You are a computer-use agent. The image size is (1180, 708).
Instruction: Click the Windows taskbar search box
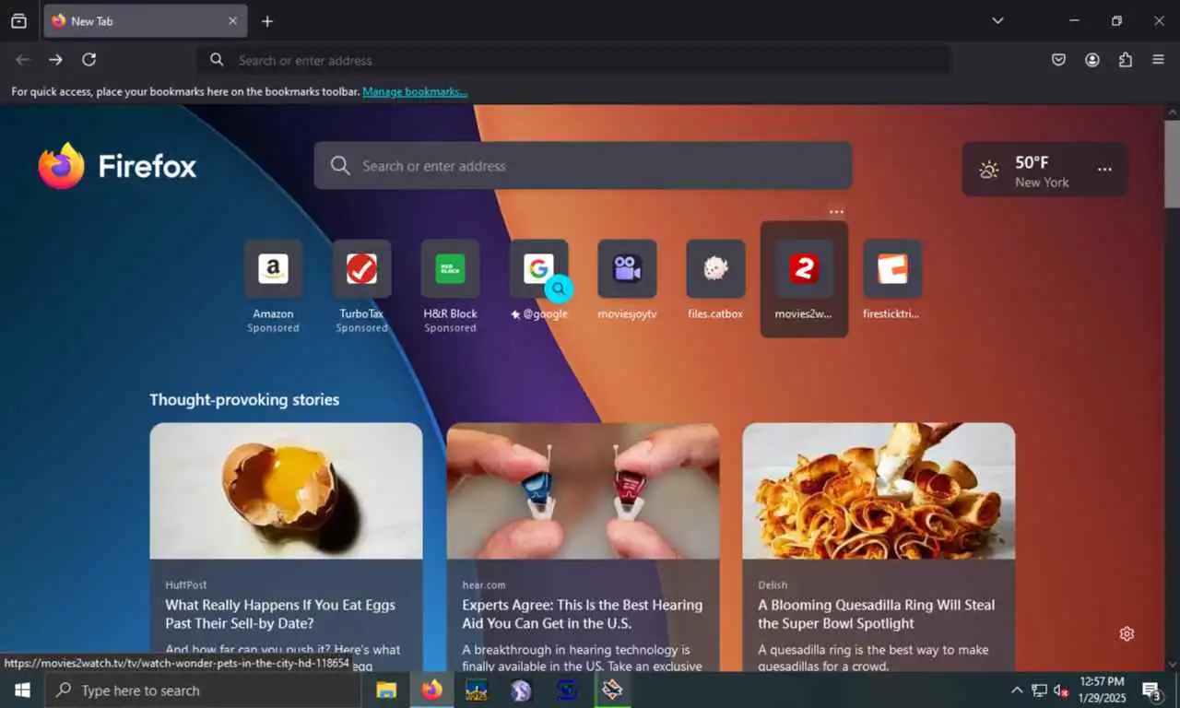(x=203, y=690)
